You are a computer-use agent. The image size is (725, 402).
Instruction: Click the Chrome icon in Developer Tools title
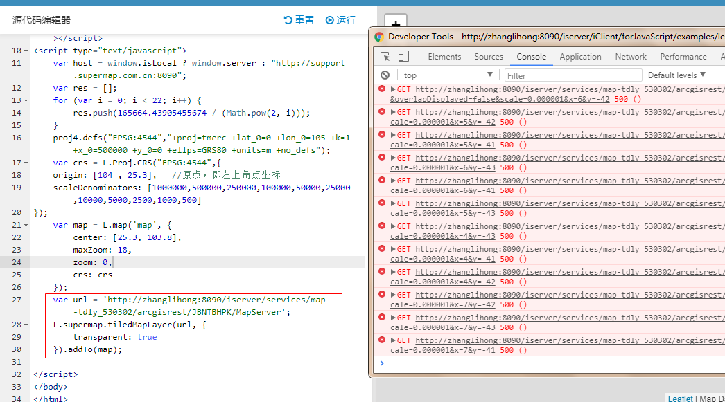coord(379,37)
